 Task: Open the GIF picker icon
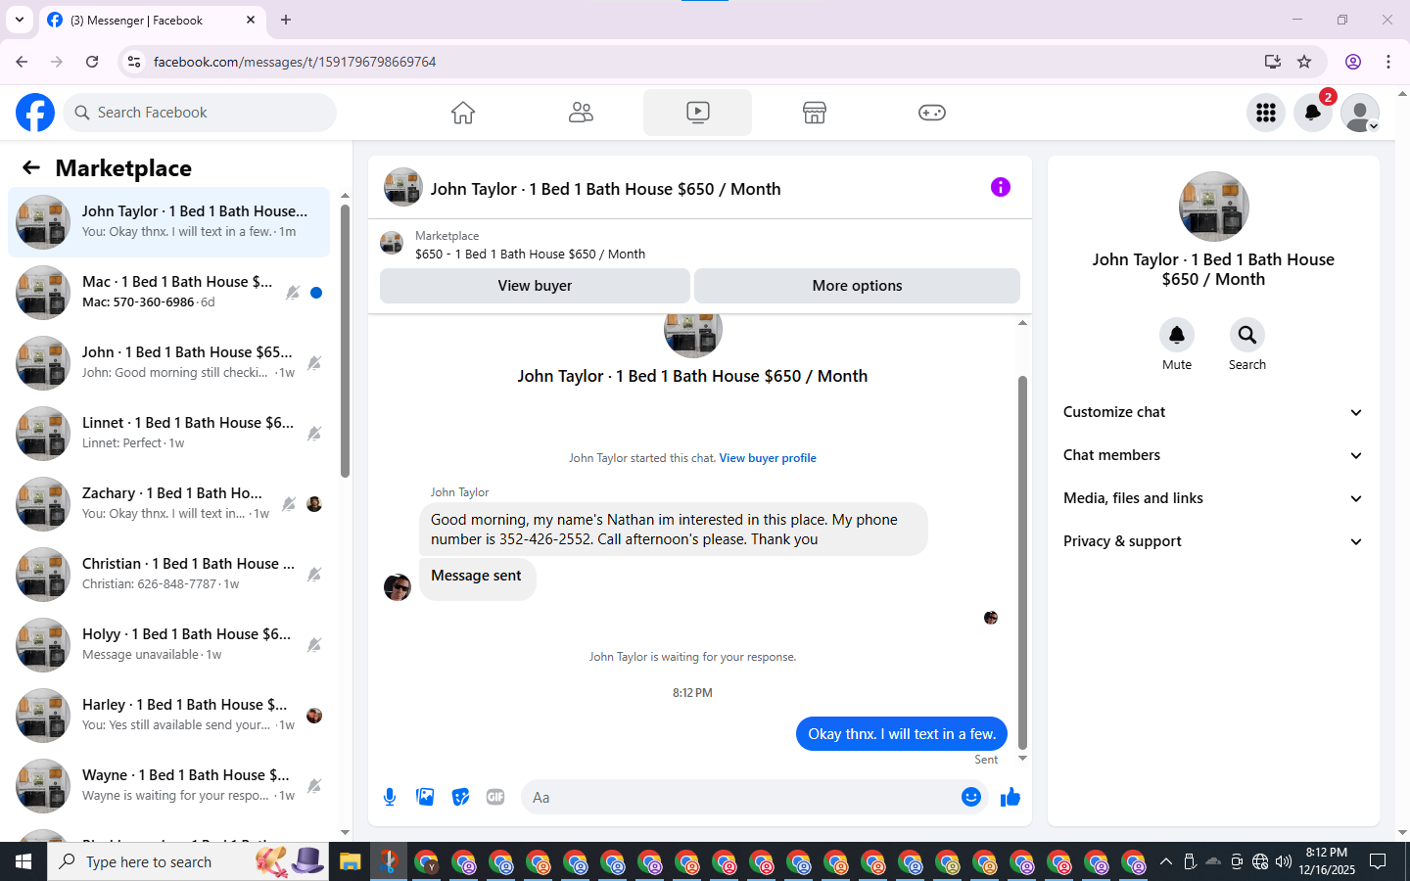495,797
